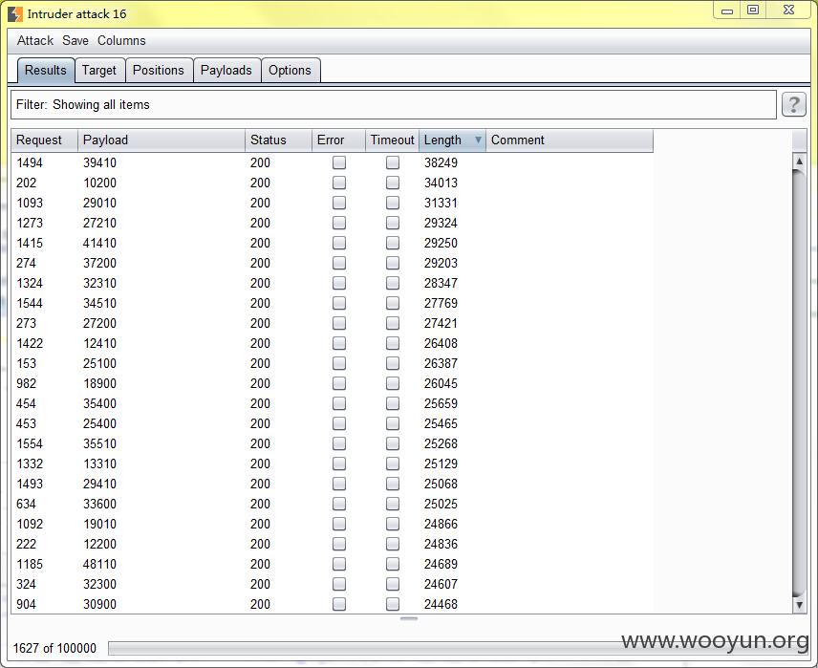818x668 pixels.
Task: Switch to the Payloads tab
Action: 226,70
